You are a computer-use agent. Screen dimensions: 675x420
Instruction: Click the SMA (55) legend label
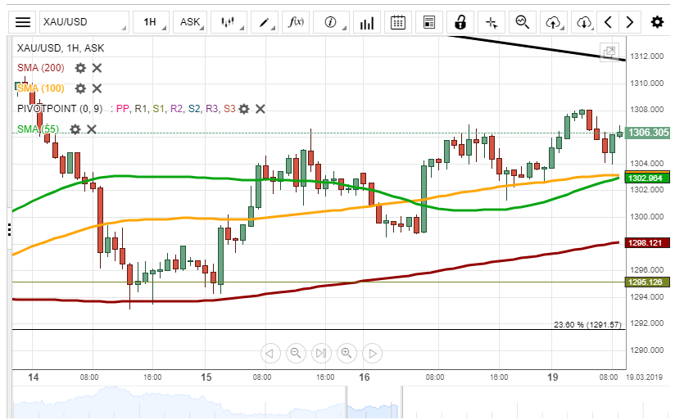pyautogui.click(x=38, y=129)
